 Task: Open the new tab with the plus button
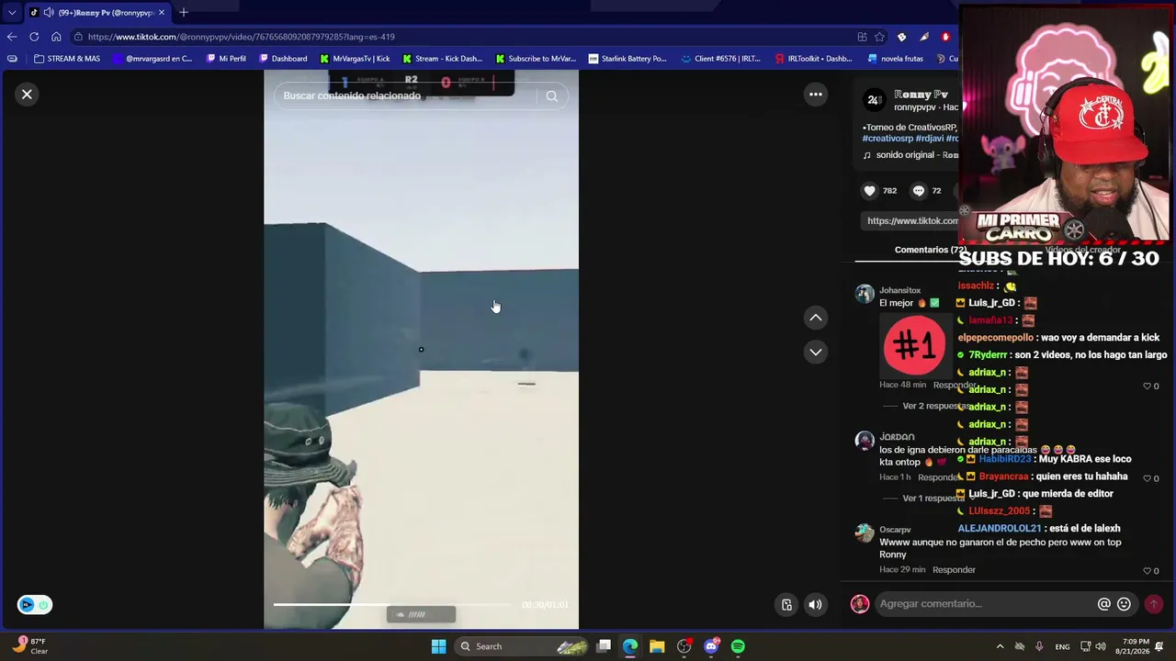point(184,13)
